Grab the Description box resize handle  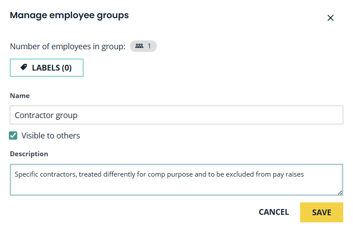pyautogui.click(x=340, y=192)
